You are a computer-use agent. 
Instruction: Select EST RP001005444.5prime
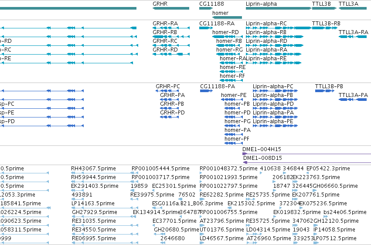click(160, 169)
